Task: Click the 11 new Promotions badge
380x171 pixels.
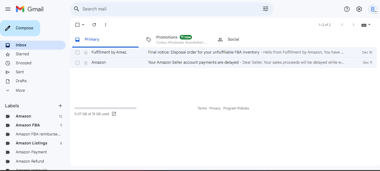Action: (186, 37)
